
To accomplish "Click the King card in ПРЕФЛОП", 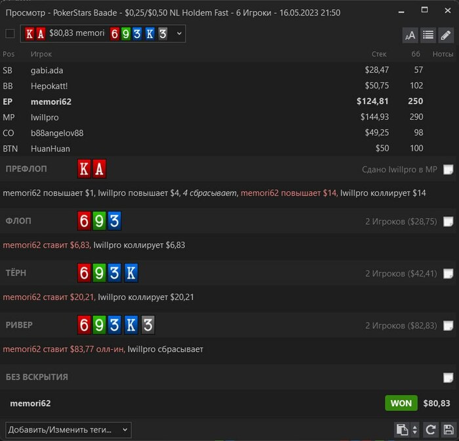I will pos(85,169).
